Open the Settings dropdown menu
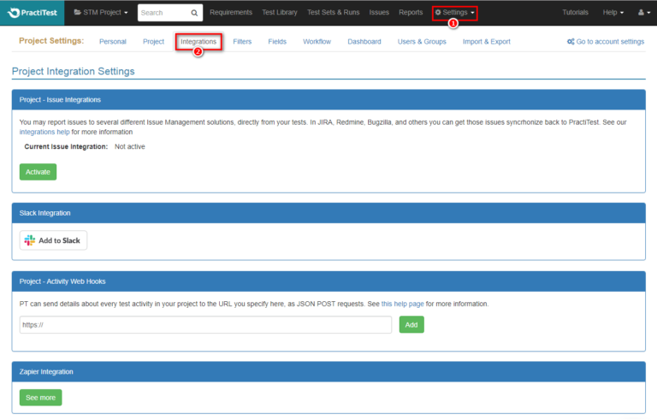Image resolution: width=657 pixels, height=420 pixels. 454,13
